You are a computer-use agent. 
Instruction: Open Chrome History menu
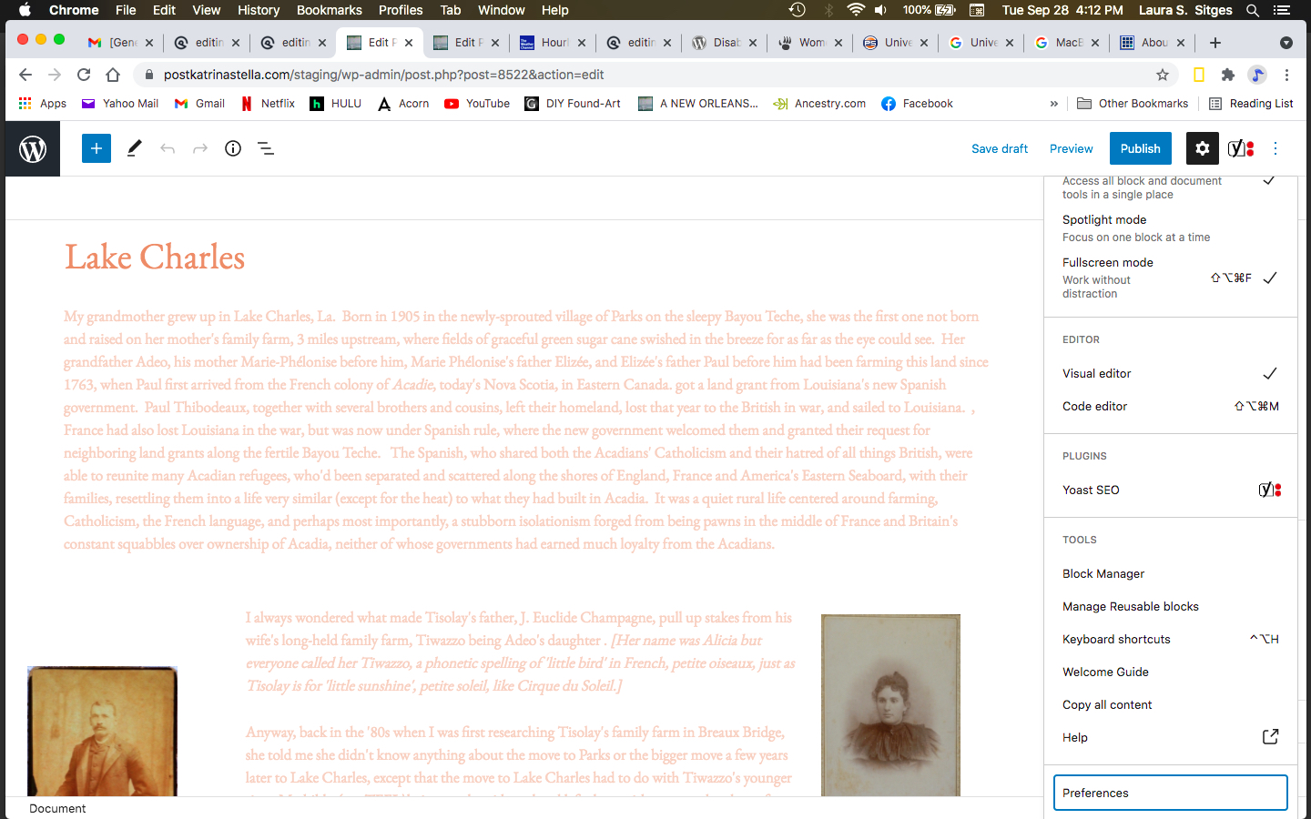[259, 10]
